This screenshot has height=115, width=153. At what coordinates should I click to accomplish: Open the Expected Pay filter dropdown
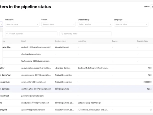click(95, 24)
